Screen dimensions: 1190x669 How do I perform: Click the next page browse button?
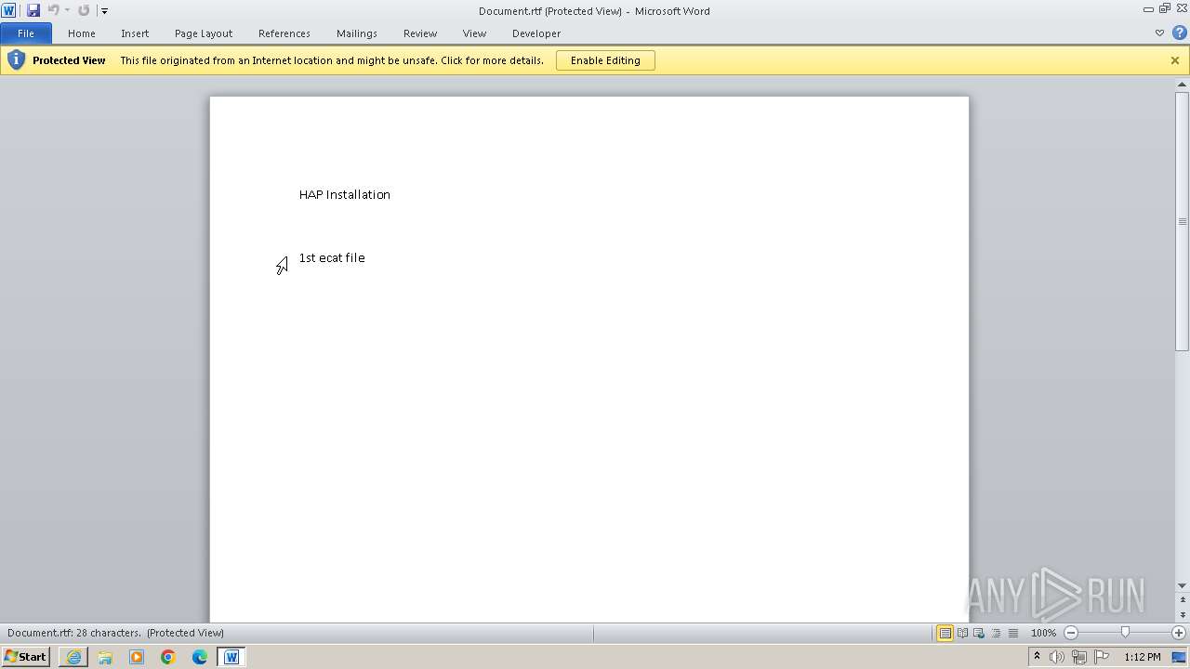click(1182, 615)
